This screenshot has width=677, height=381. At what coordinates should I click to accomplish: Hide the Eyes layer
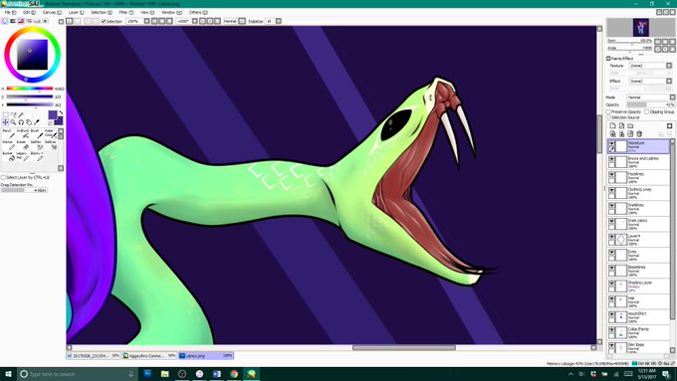pos(612,253)
